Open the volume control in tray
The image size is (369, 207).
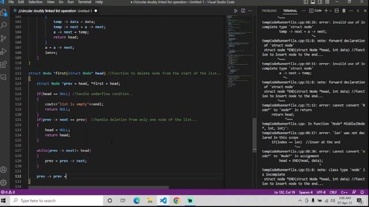coord(333,201)
